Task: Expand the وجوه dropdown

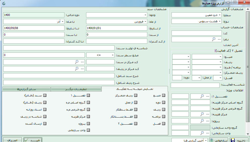Action: point(146,15)
